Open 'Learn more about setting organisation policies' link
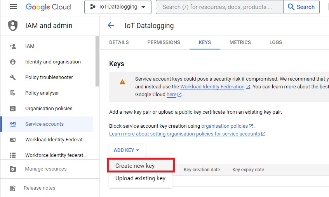Viewport: 329px width, 197px height. 185,134
